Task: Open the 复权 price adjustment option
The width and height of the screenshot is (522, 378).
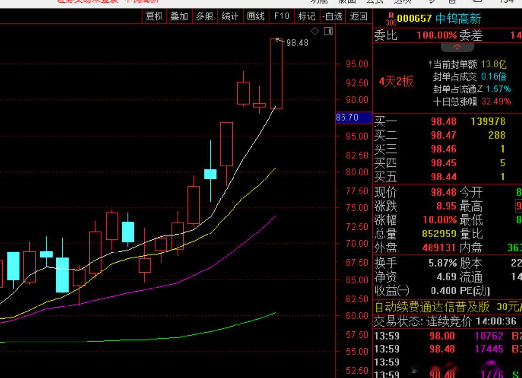Action: point(154,17)
